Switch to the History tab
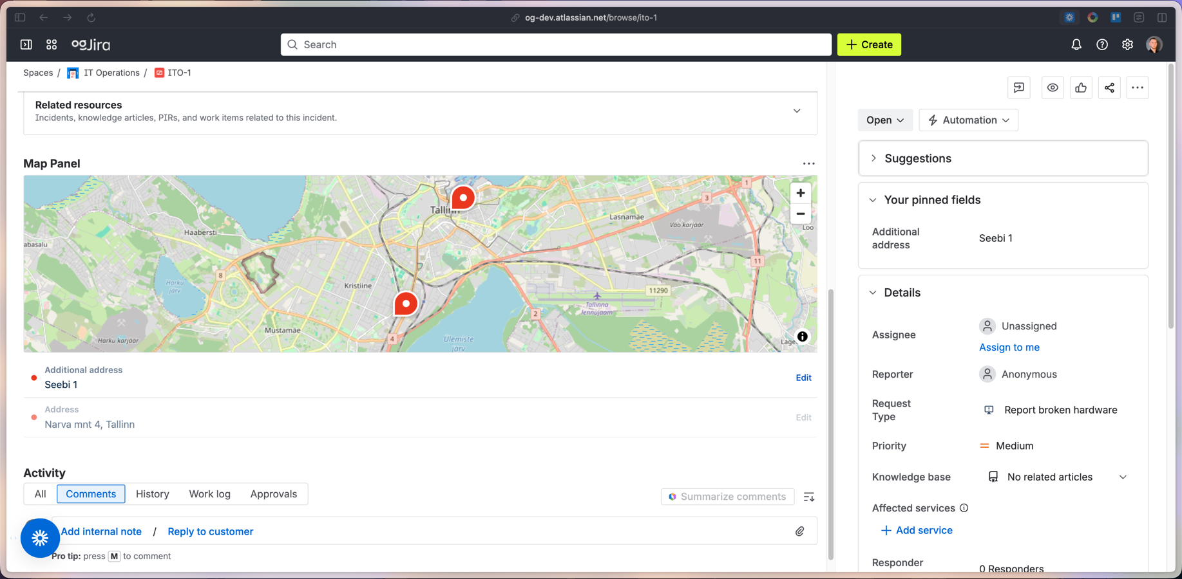 coord(152,493)
